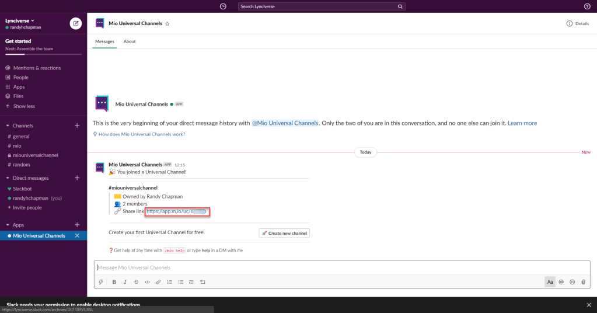This screenshot has height=313, width=597.
Task: Attach a file with paperclip icon
Action: 582,282
